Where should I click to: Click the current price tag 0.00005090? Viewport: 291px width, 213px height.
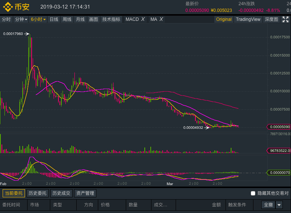(x=279, y=127)
